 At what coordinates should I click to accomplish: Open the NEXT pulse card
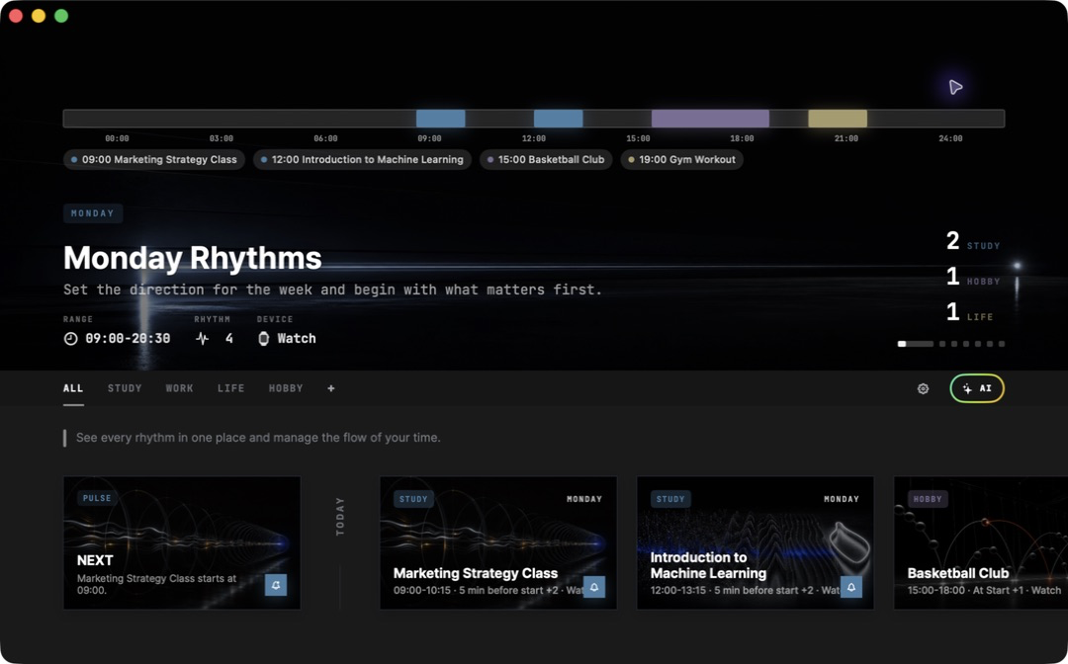click(x=182, y=542)
